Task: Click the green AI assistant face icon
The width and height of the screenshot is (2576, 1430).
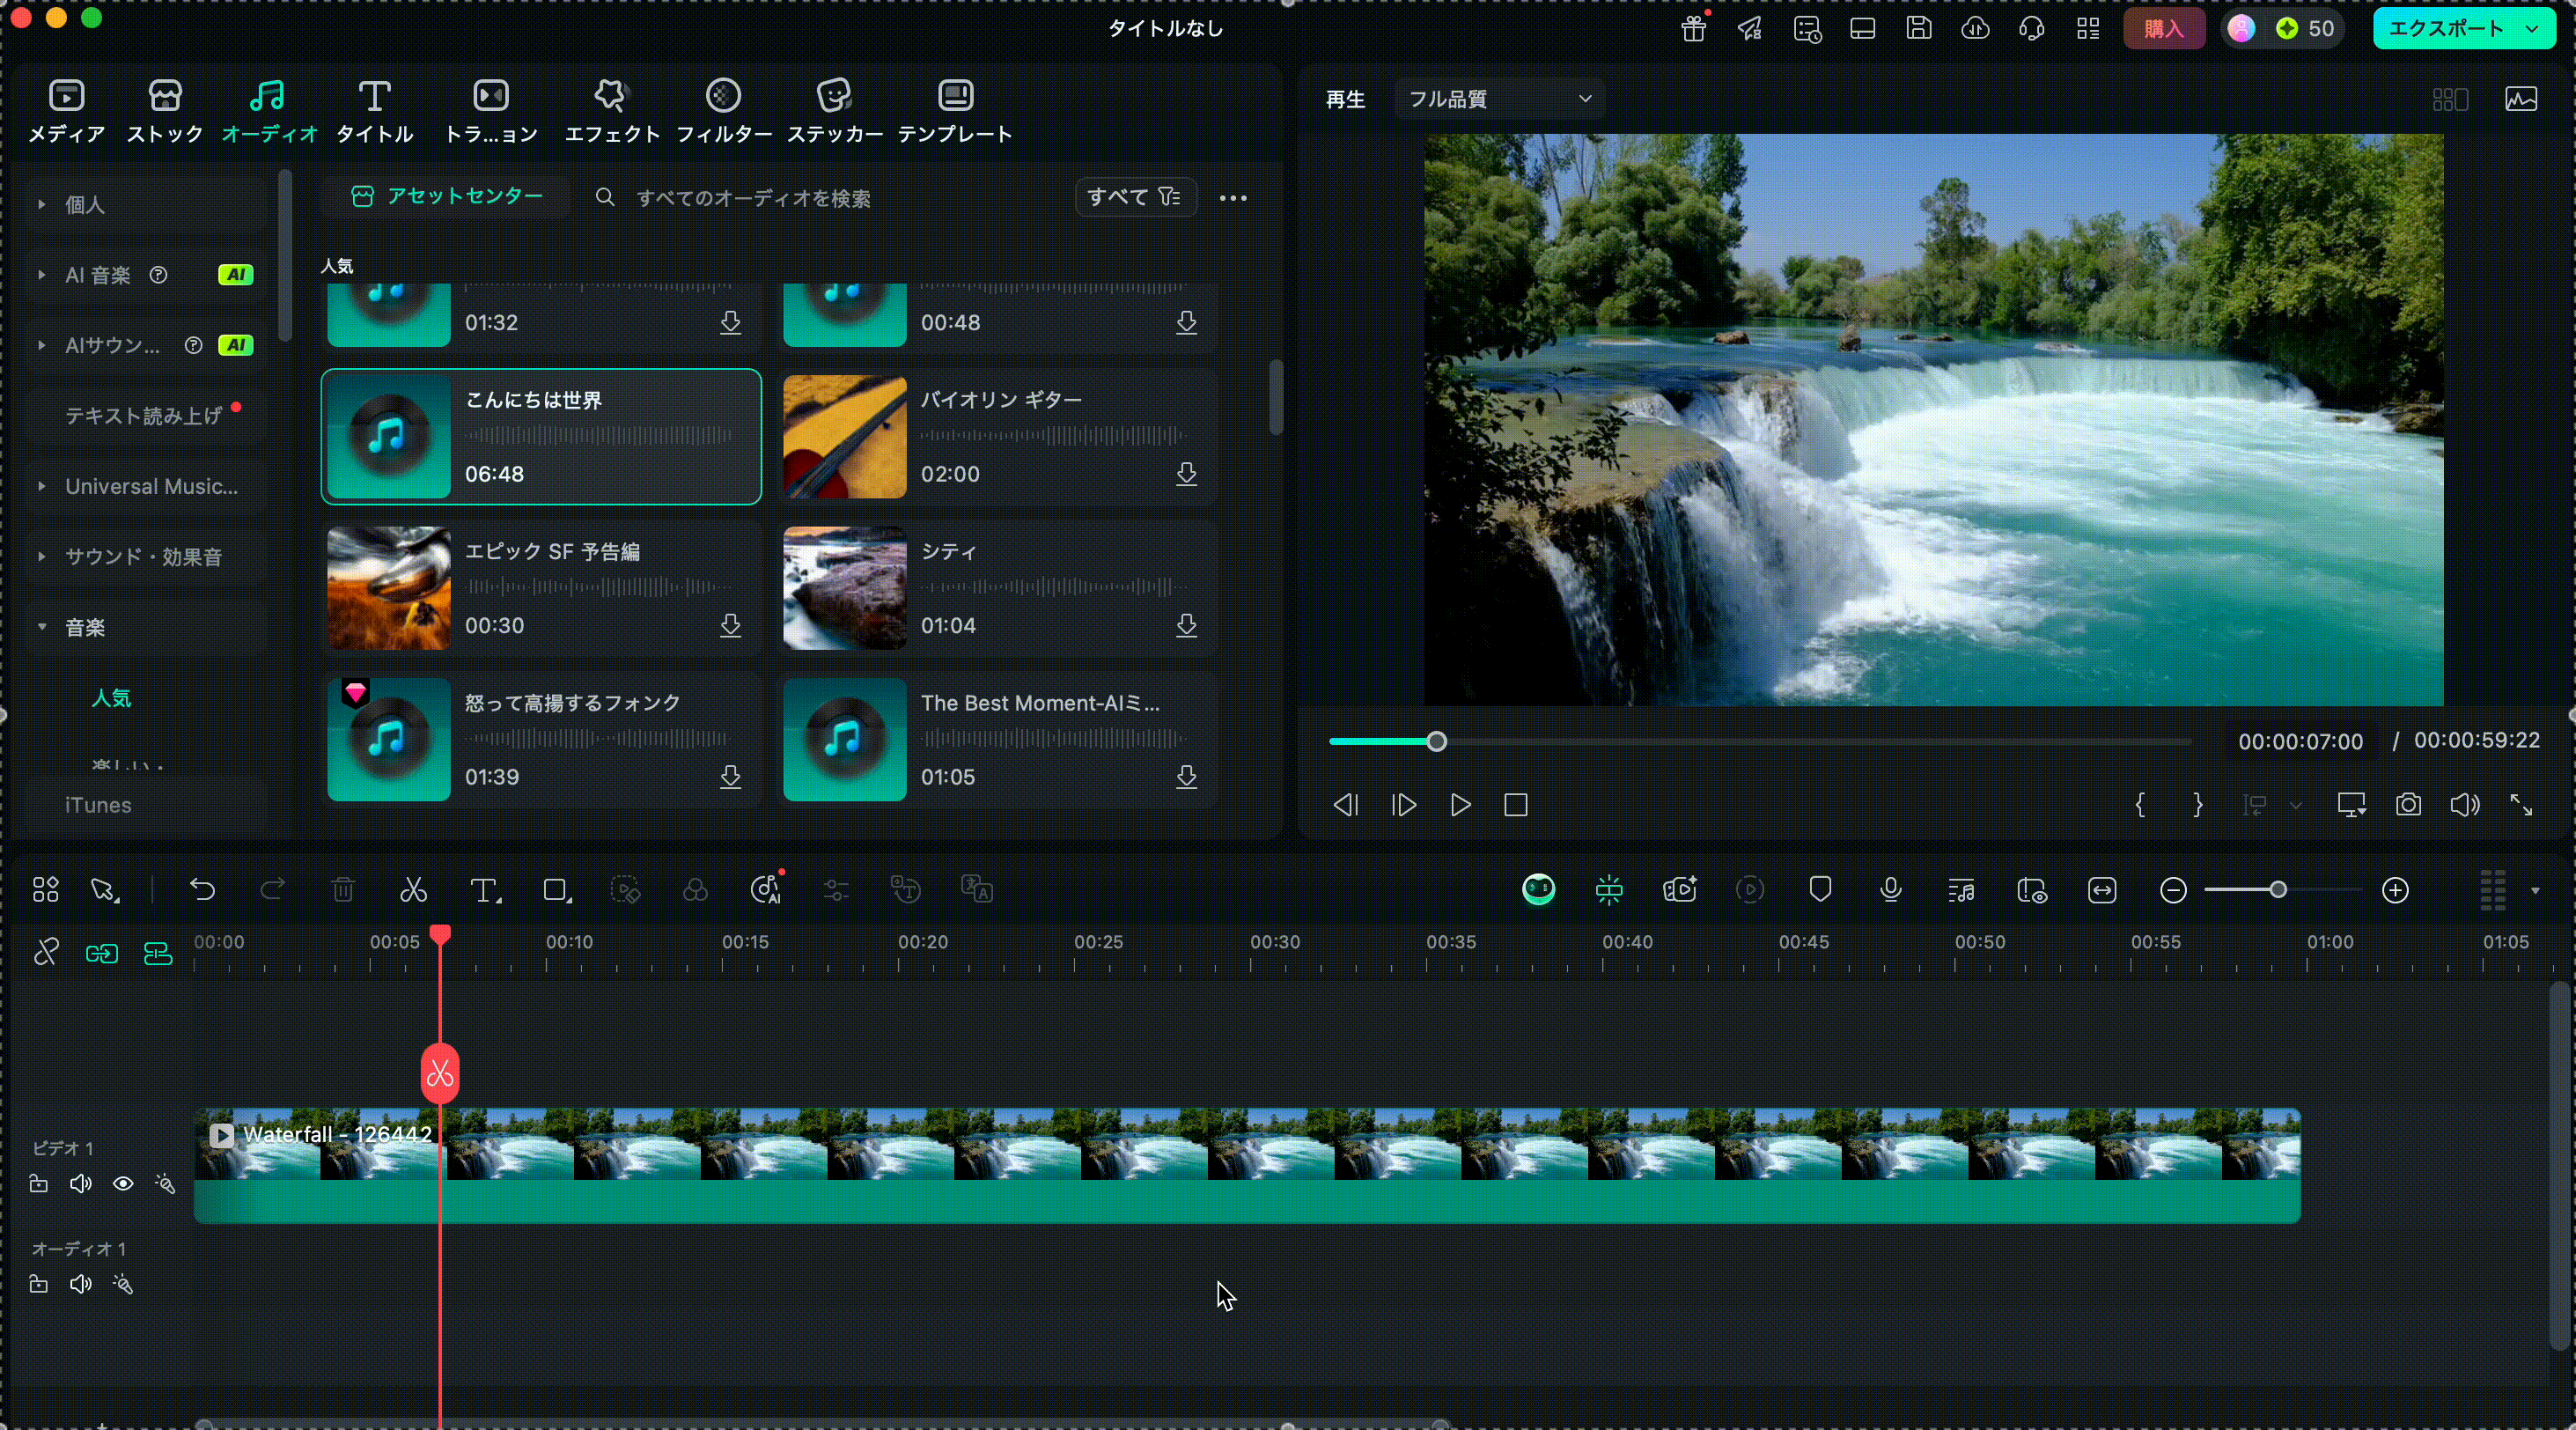Action: pyautogui.click(x=1538, y=889)
